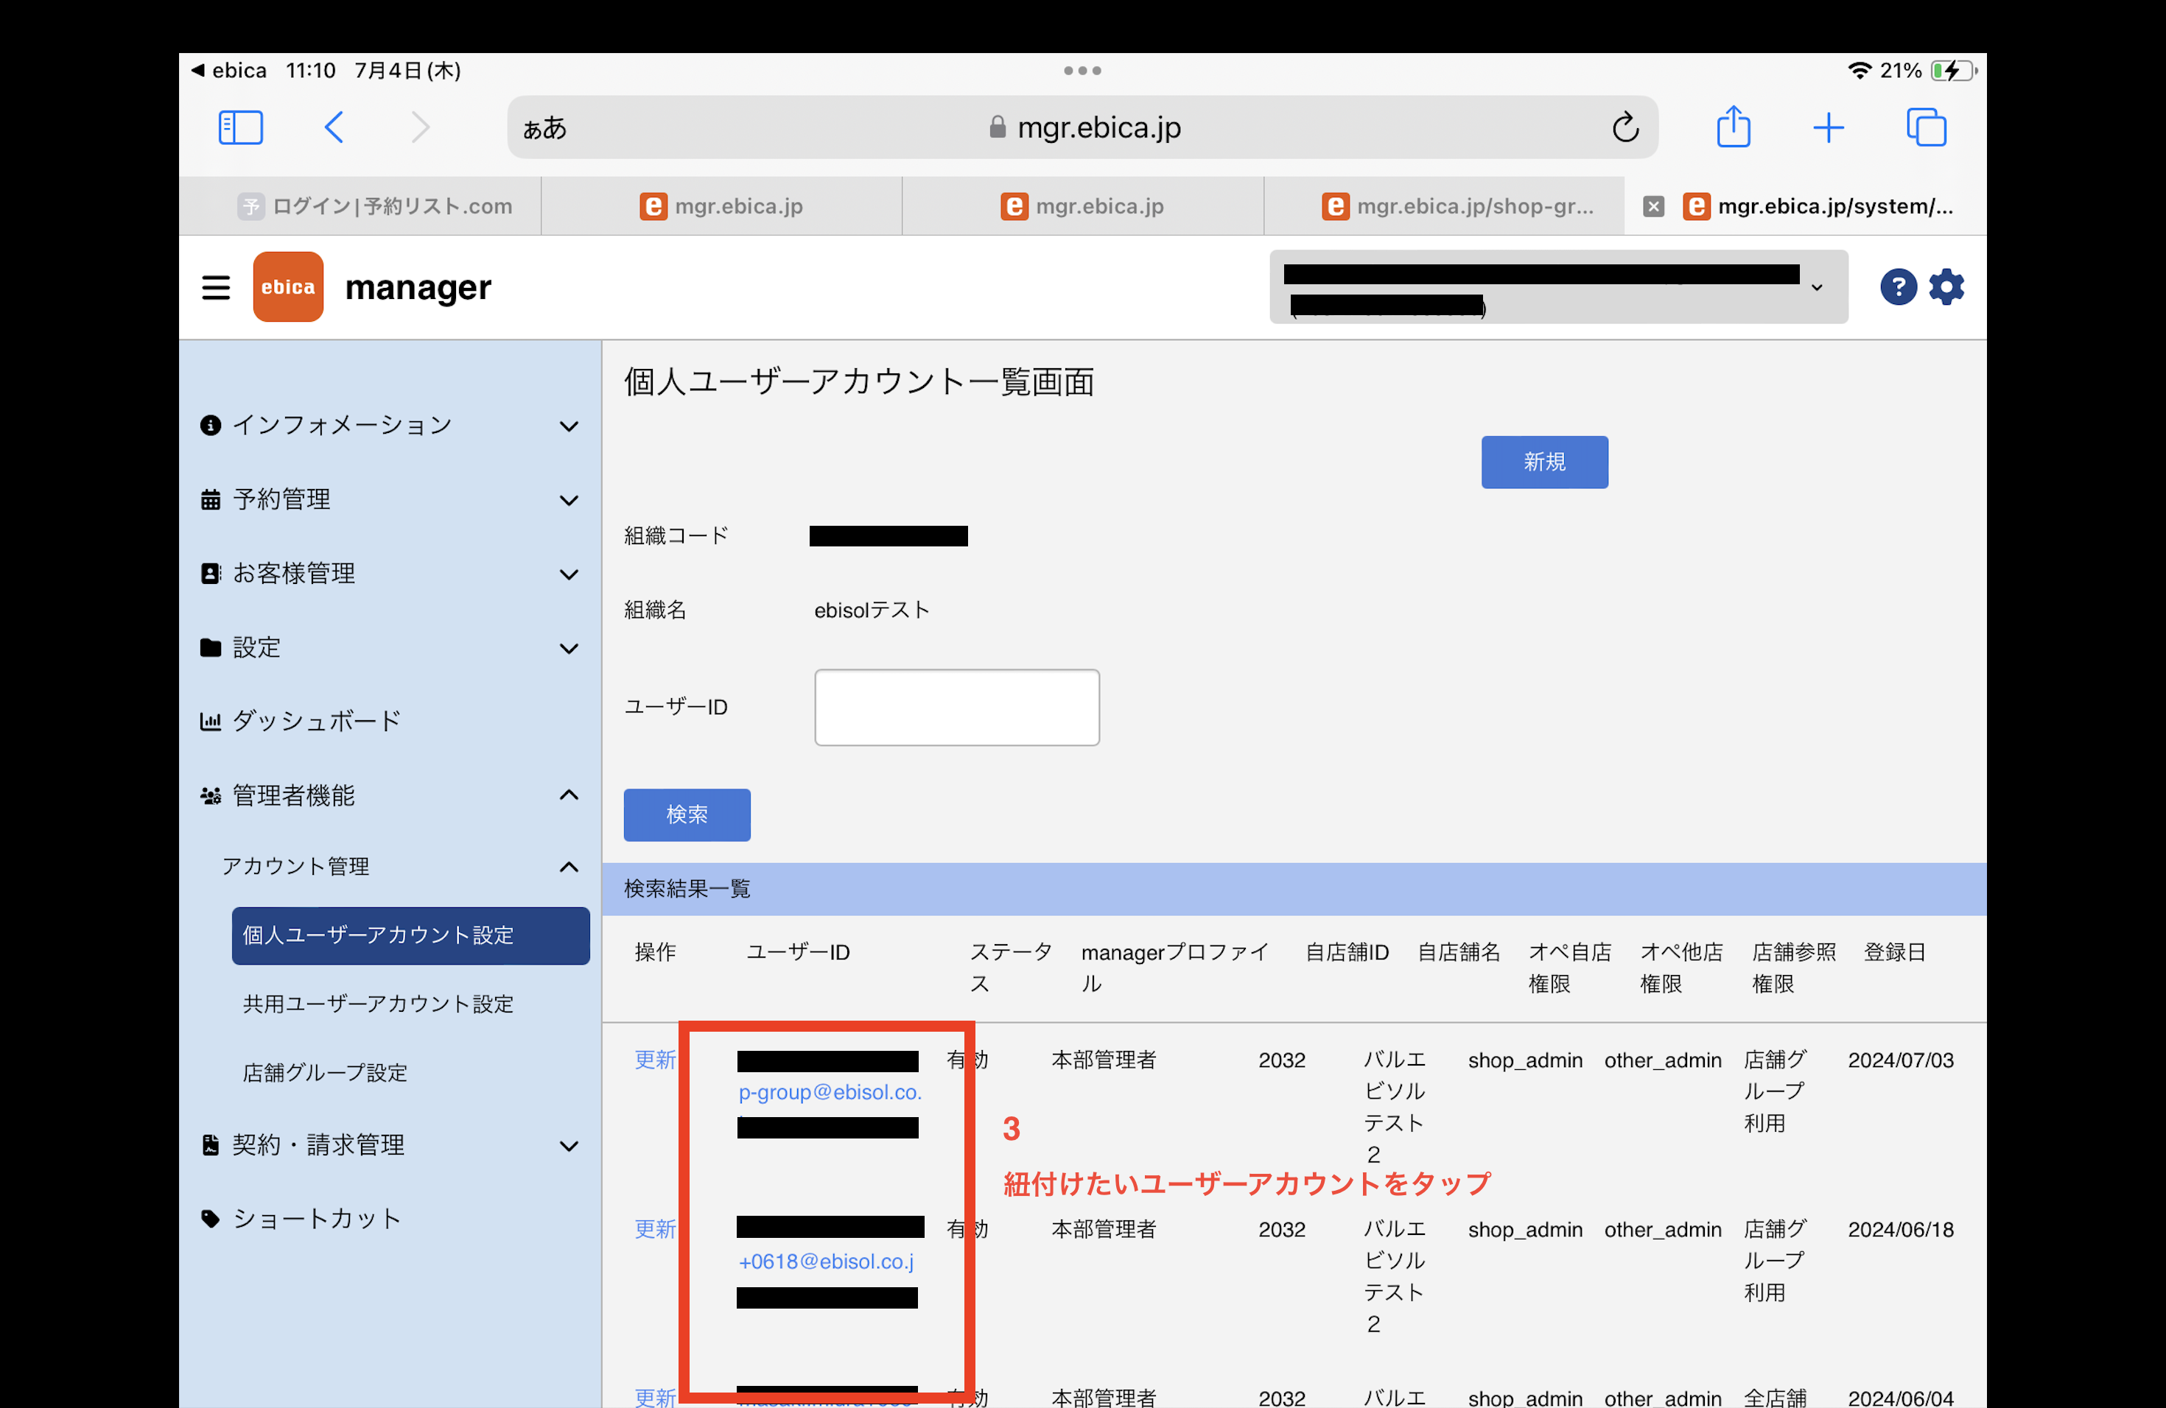Open the hamburger menu beside the ebica logo
The height and width of the screenshot is (1408, 2166).
click(x=216, y=287)
